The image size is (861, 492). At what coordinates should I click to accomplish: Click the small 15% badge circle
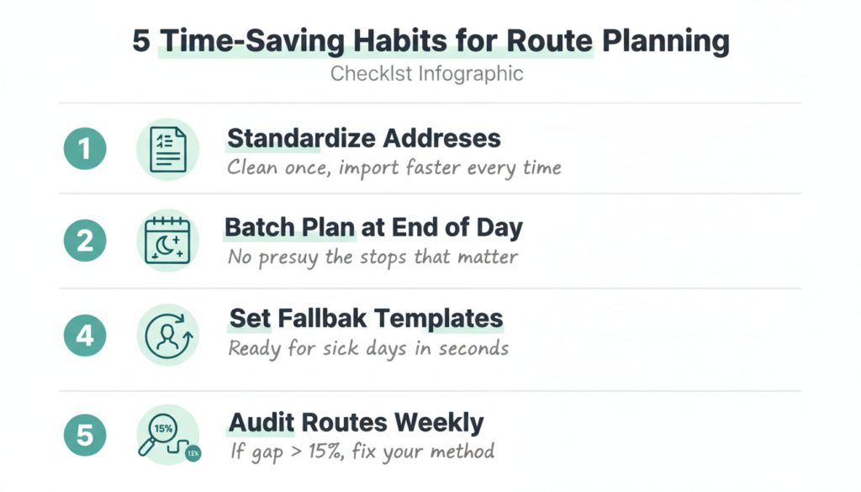pyautogui.click(x=193, y=453)
